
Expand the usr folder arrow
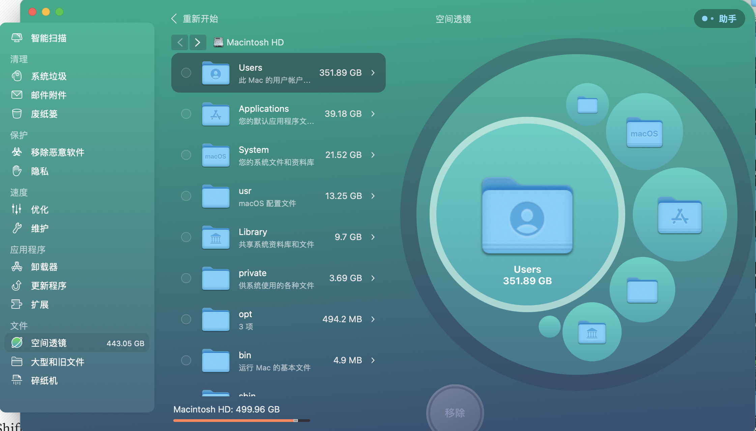click(x=373, y=196)
